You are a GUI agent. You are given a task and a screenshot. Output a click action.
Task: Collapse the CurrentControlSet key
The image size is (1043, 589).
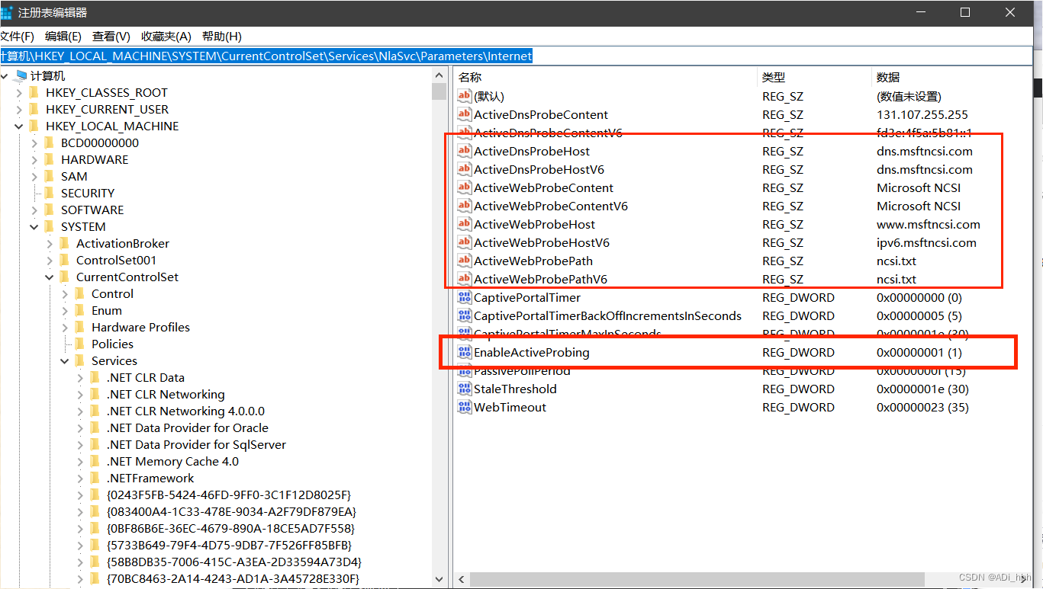pyautogui.click(x=50, y=277)
